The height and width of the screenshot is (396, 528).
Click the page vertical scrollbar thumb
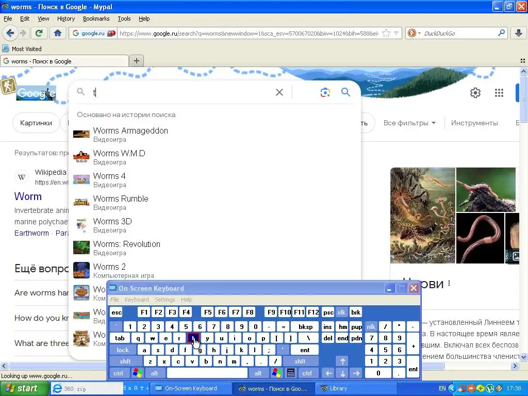[524, 99]
